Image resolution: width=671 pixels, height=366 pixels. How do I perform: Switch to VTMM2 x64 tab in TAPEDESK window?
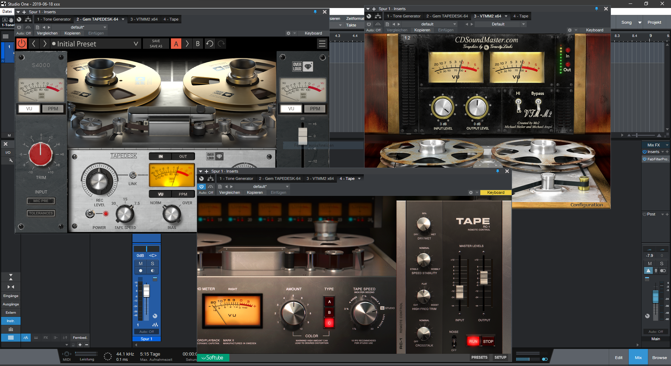[144, 20]
